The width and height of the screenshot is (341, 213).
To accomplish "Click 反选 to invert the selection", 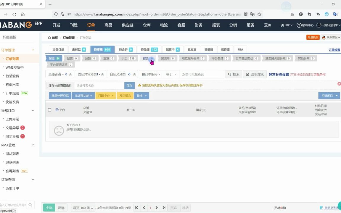I will pos(61,208).
